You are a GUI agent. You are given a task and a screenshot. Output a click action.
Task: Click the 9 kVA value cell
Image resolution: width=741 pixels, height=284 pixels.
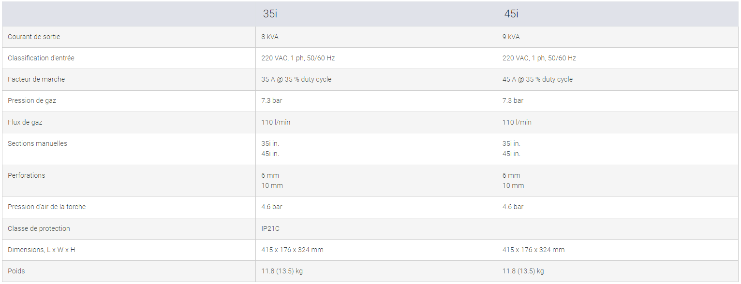click(x=511, y=37)
